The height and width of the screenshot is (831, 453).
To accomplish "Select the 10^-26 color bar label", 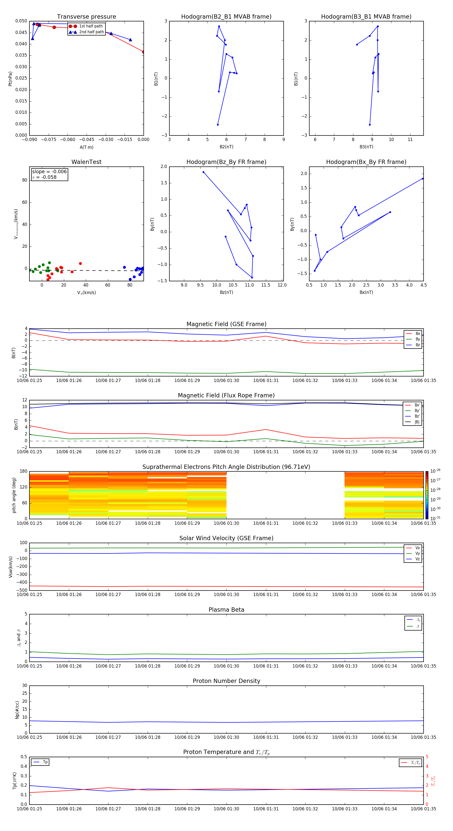I will [435, 471].
